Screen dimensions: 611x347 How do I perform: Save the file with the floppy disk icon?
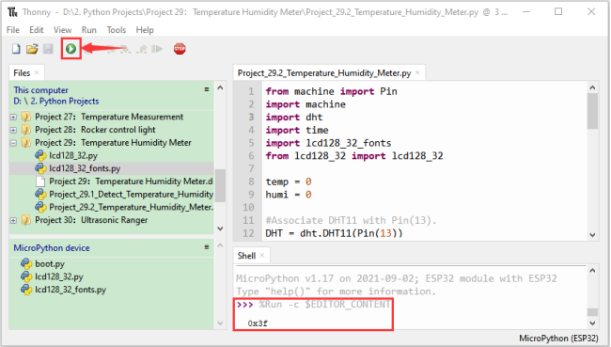[48, 49]
